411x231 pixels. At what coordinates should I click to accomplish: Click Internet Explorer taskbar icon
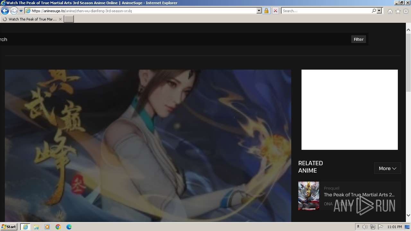(x=25, y=227)
